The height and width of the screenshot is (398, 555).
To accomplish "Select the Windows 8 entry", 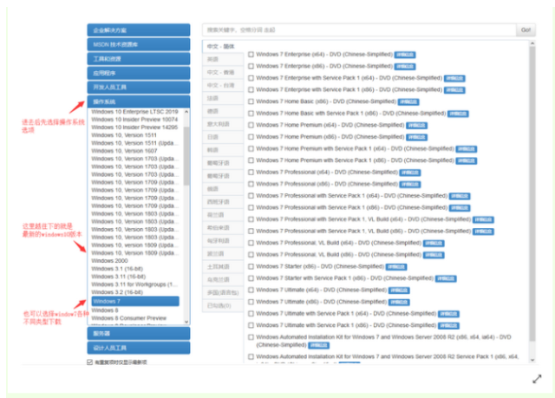I will pos(105,310).
